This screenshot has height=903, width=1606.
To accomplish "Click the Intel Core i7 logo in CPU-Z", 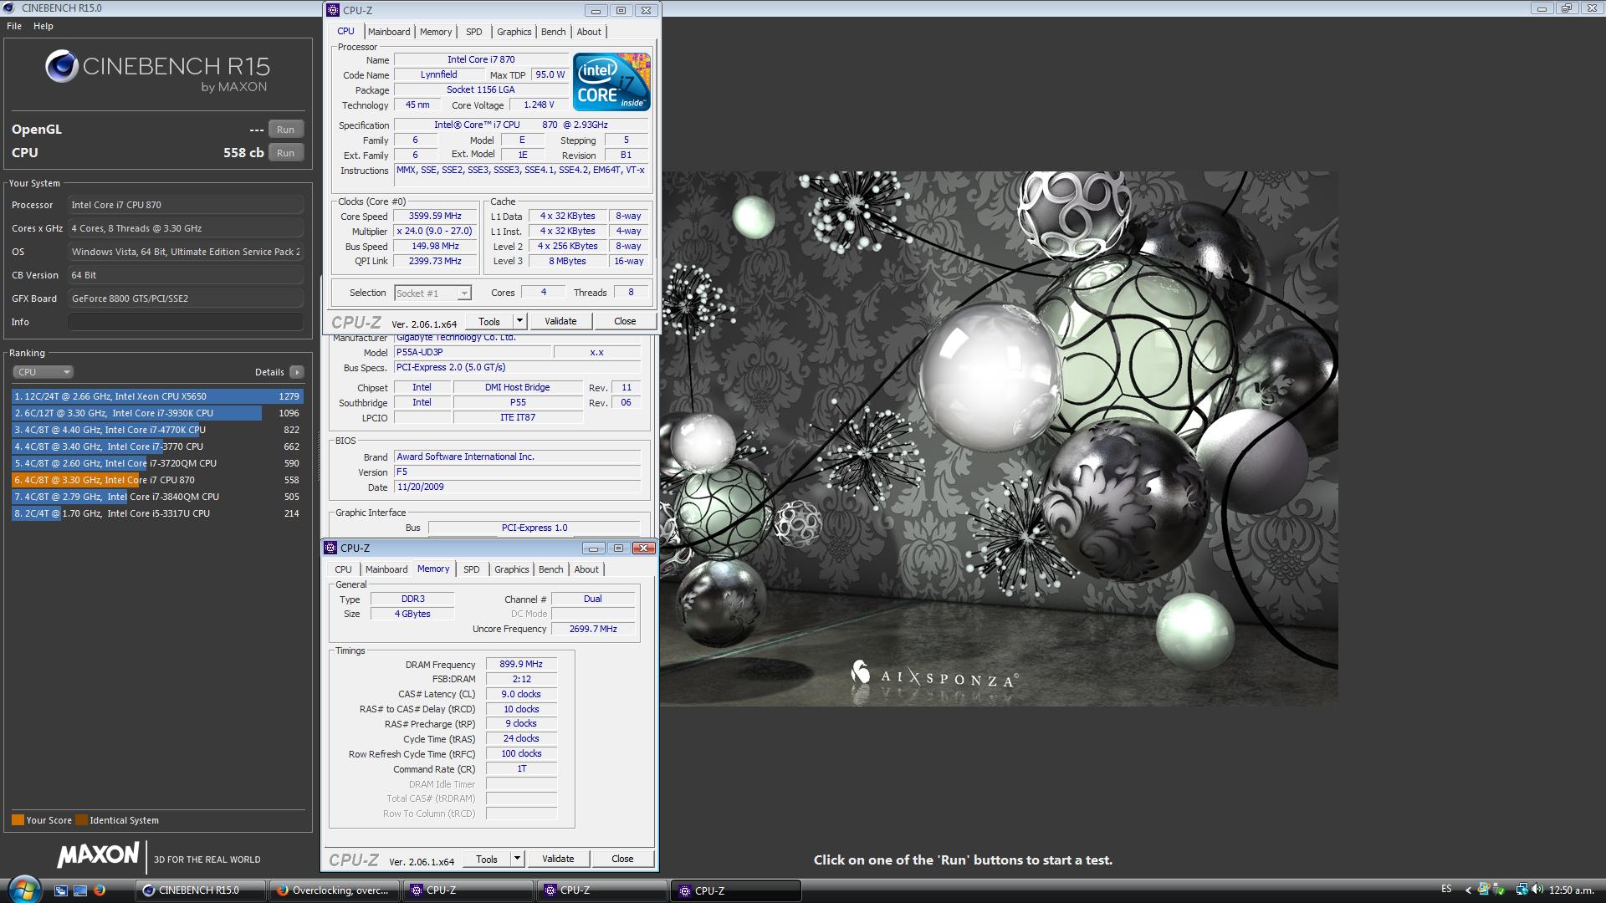I will click(611, 82).
